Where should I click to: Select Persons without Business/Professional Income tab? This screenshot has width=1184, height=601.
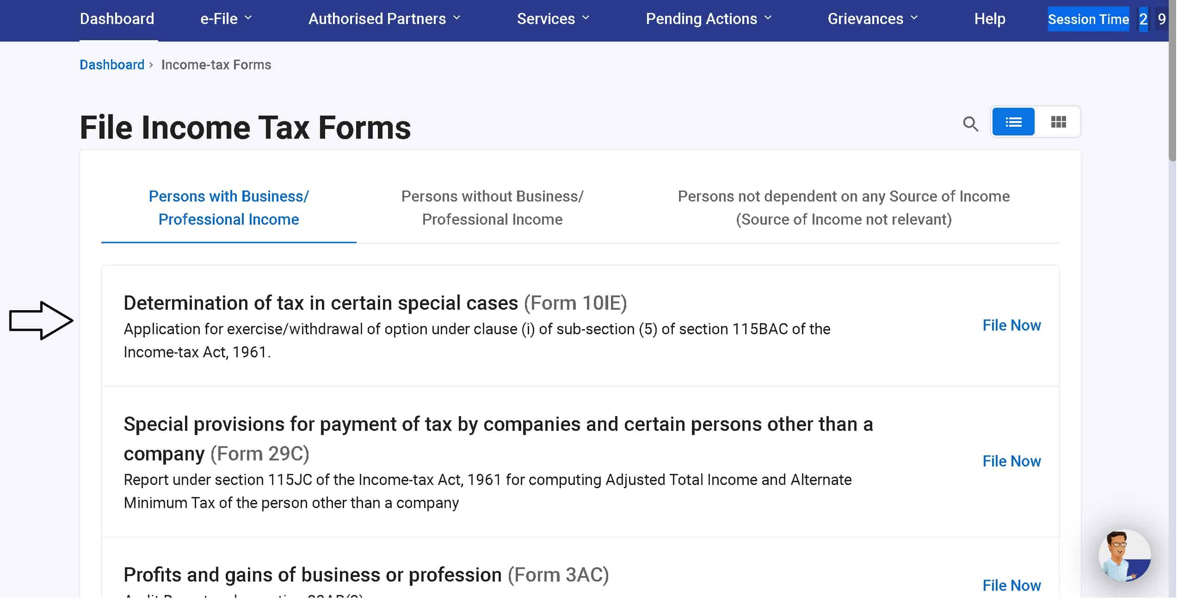[x=492, y=207]
